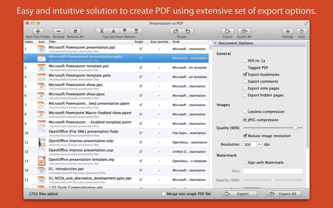Click blank file icon for presentation.fodp
The image size is (333, 208).
click(42, 133)
